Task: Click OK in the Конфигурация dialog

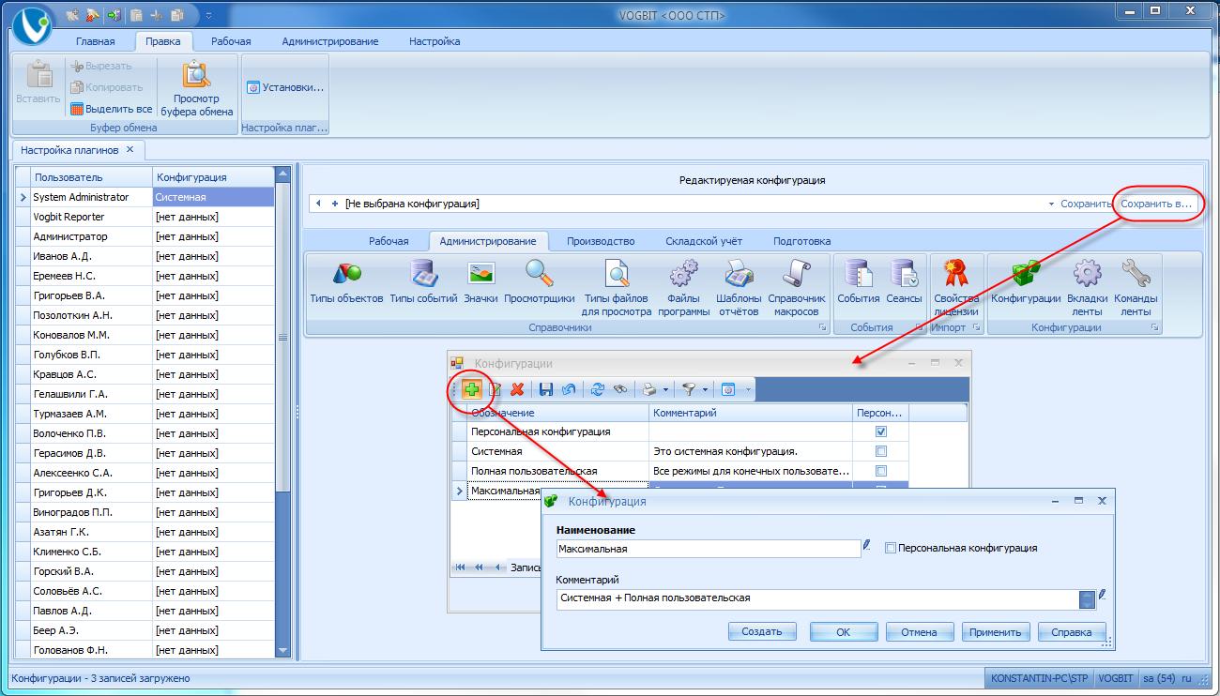Action: pos(844,631)
